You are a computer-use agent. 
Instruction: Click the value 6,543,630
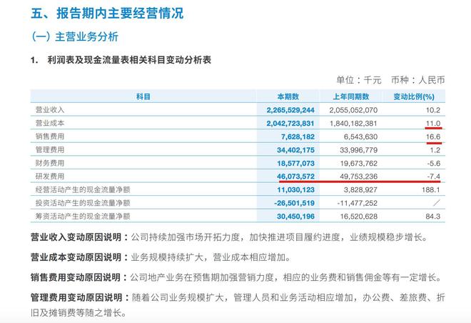(x=360, y=136)
